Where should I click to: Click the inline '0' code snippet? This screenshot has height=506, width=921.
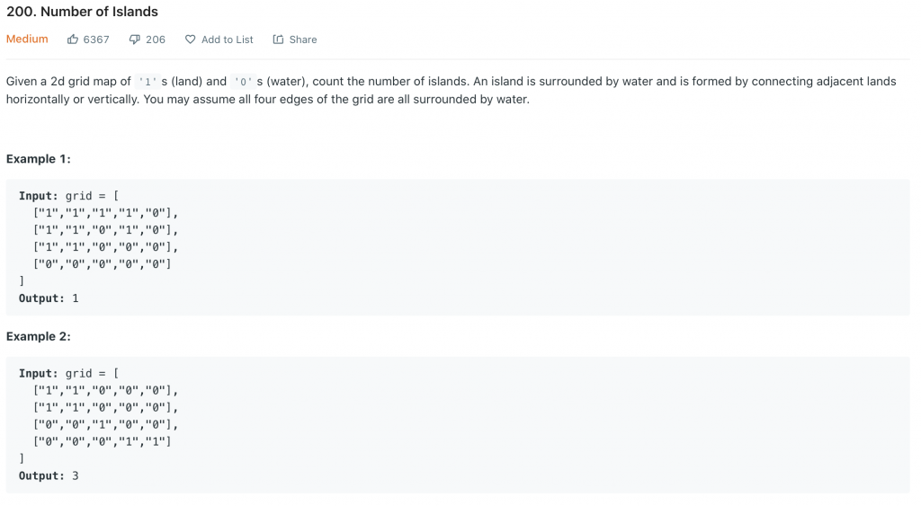click(243, 82)
